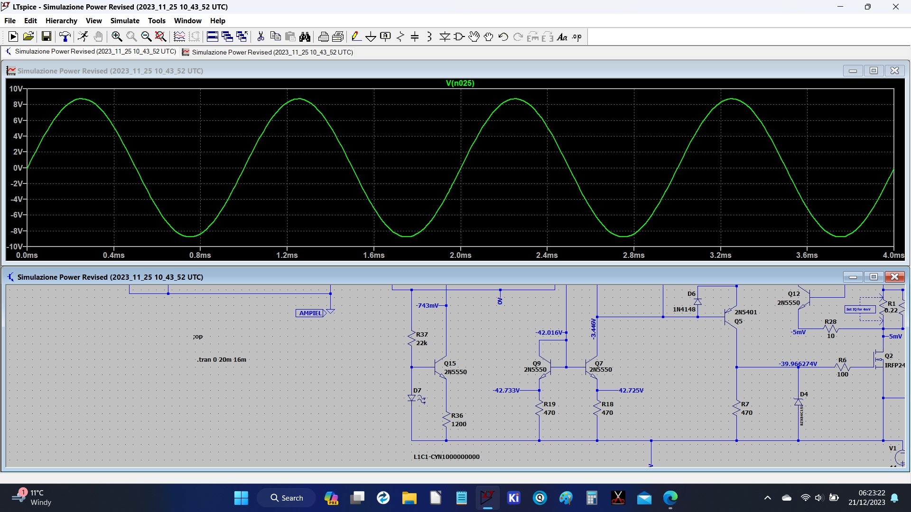Click the Undo arrow icon

[x=503, y=37]
